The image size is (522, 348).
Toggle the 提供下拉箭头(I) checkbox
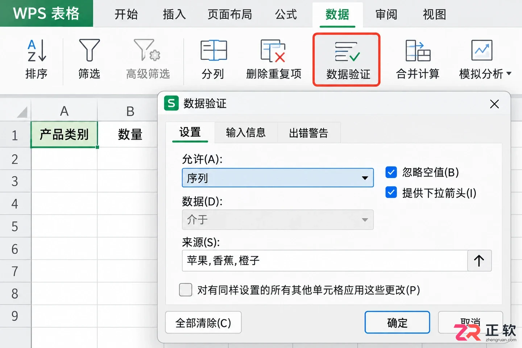(x=391, y=192)
